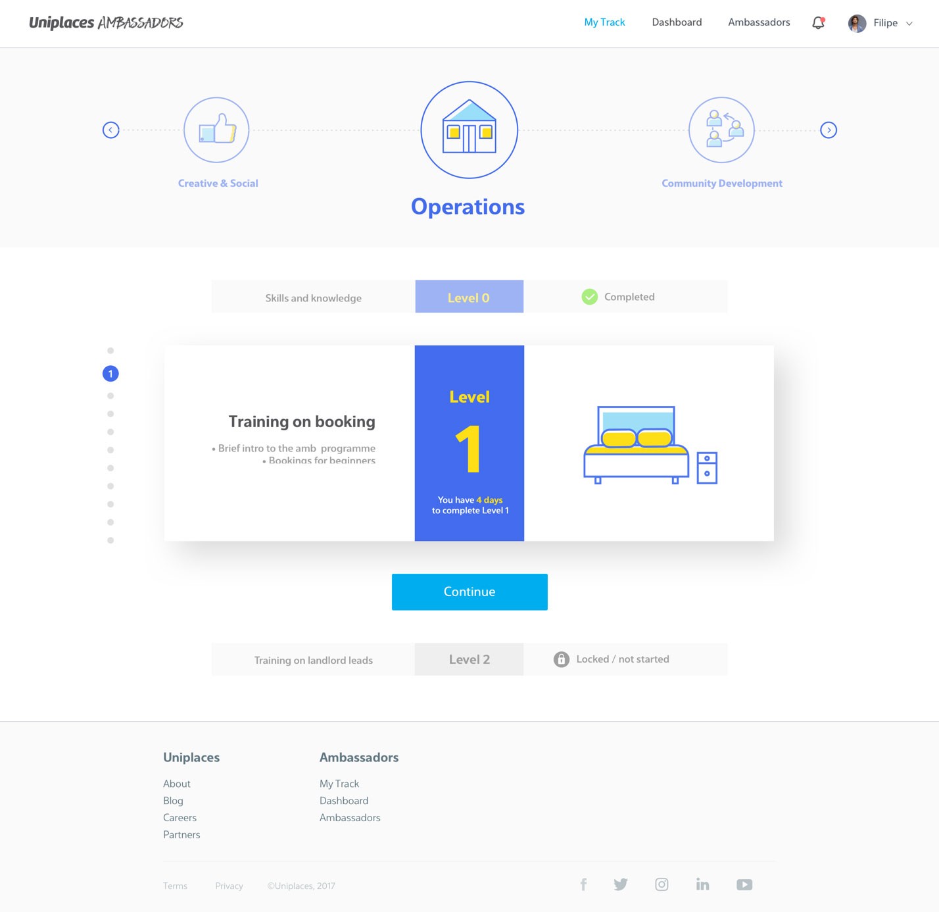
Task: Select the Community Development track icon
Action: pyautogui.click(x=721, y=130)
